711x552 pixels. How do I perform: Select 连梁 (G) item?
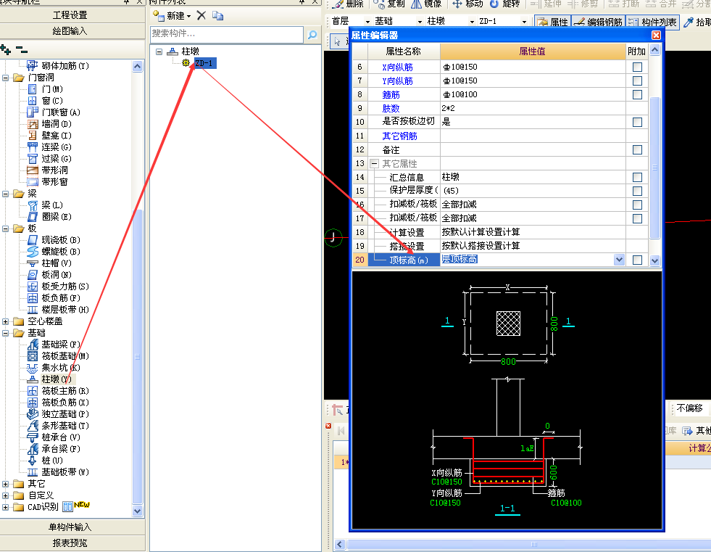coord(49,147)
